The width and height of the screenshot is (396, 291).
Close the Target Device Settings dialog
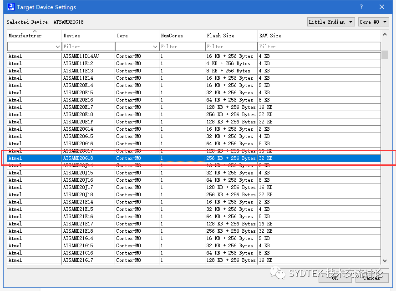(381, 7)
